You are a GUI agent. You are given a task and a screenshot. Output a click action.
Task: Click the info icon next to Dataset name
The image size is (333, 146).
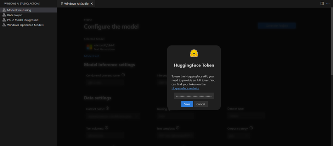[x=107, y=108]
